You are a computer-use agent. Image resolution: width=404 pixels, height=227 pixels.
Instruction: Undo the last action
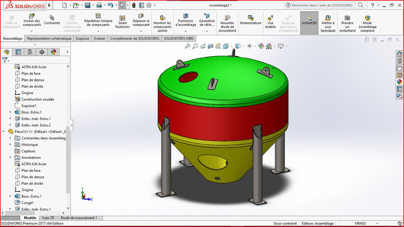coord(110,5)
